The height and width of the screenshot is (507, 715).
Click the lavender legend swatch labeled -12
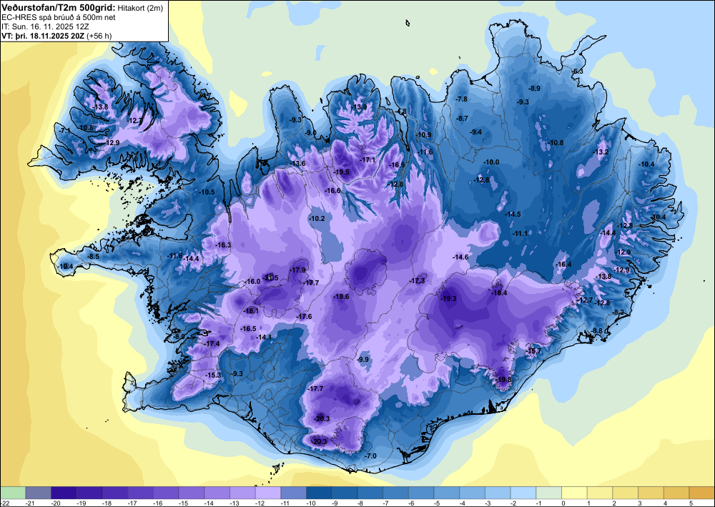(268, 493)
